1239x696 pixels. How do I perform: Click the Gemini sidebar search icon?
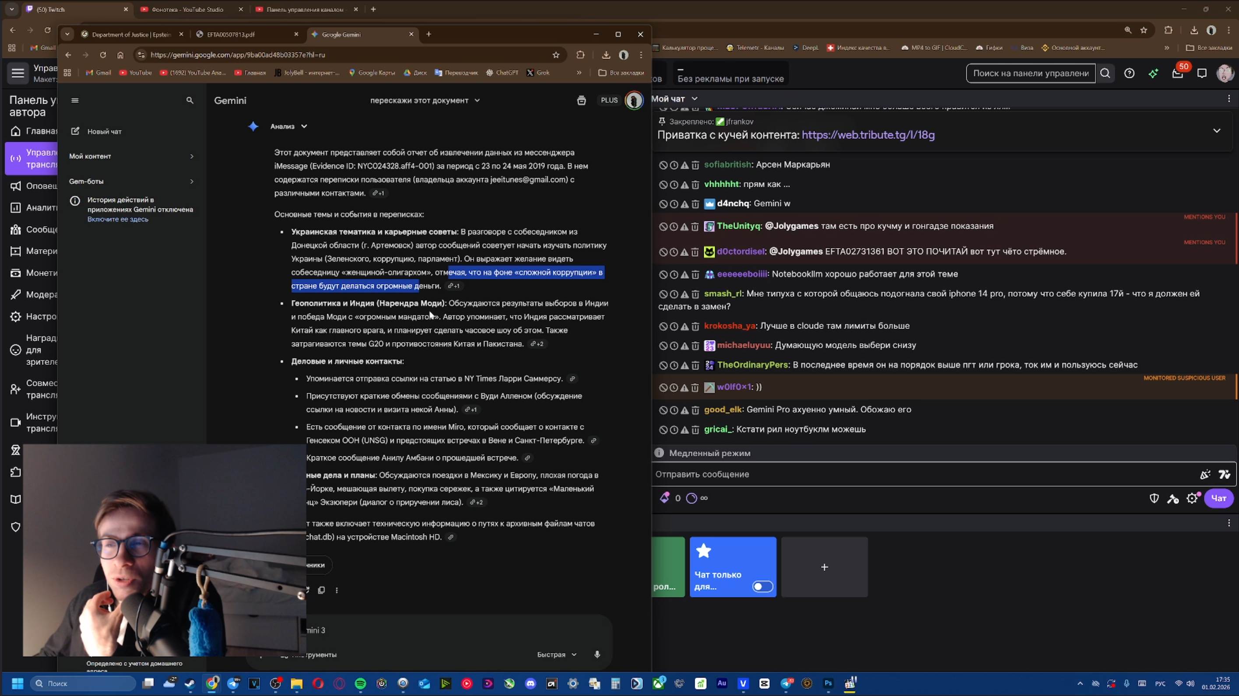[190, 101]
